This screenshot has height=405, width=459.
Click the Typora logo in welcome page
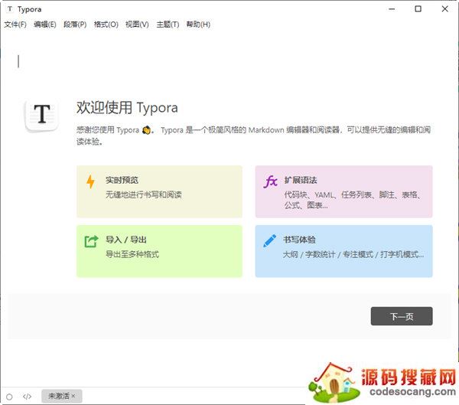click(x=41, y=116)
